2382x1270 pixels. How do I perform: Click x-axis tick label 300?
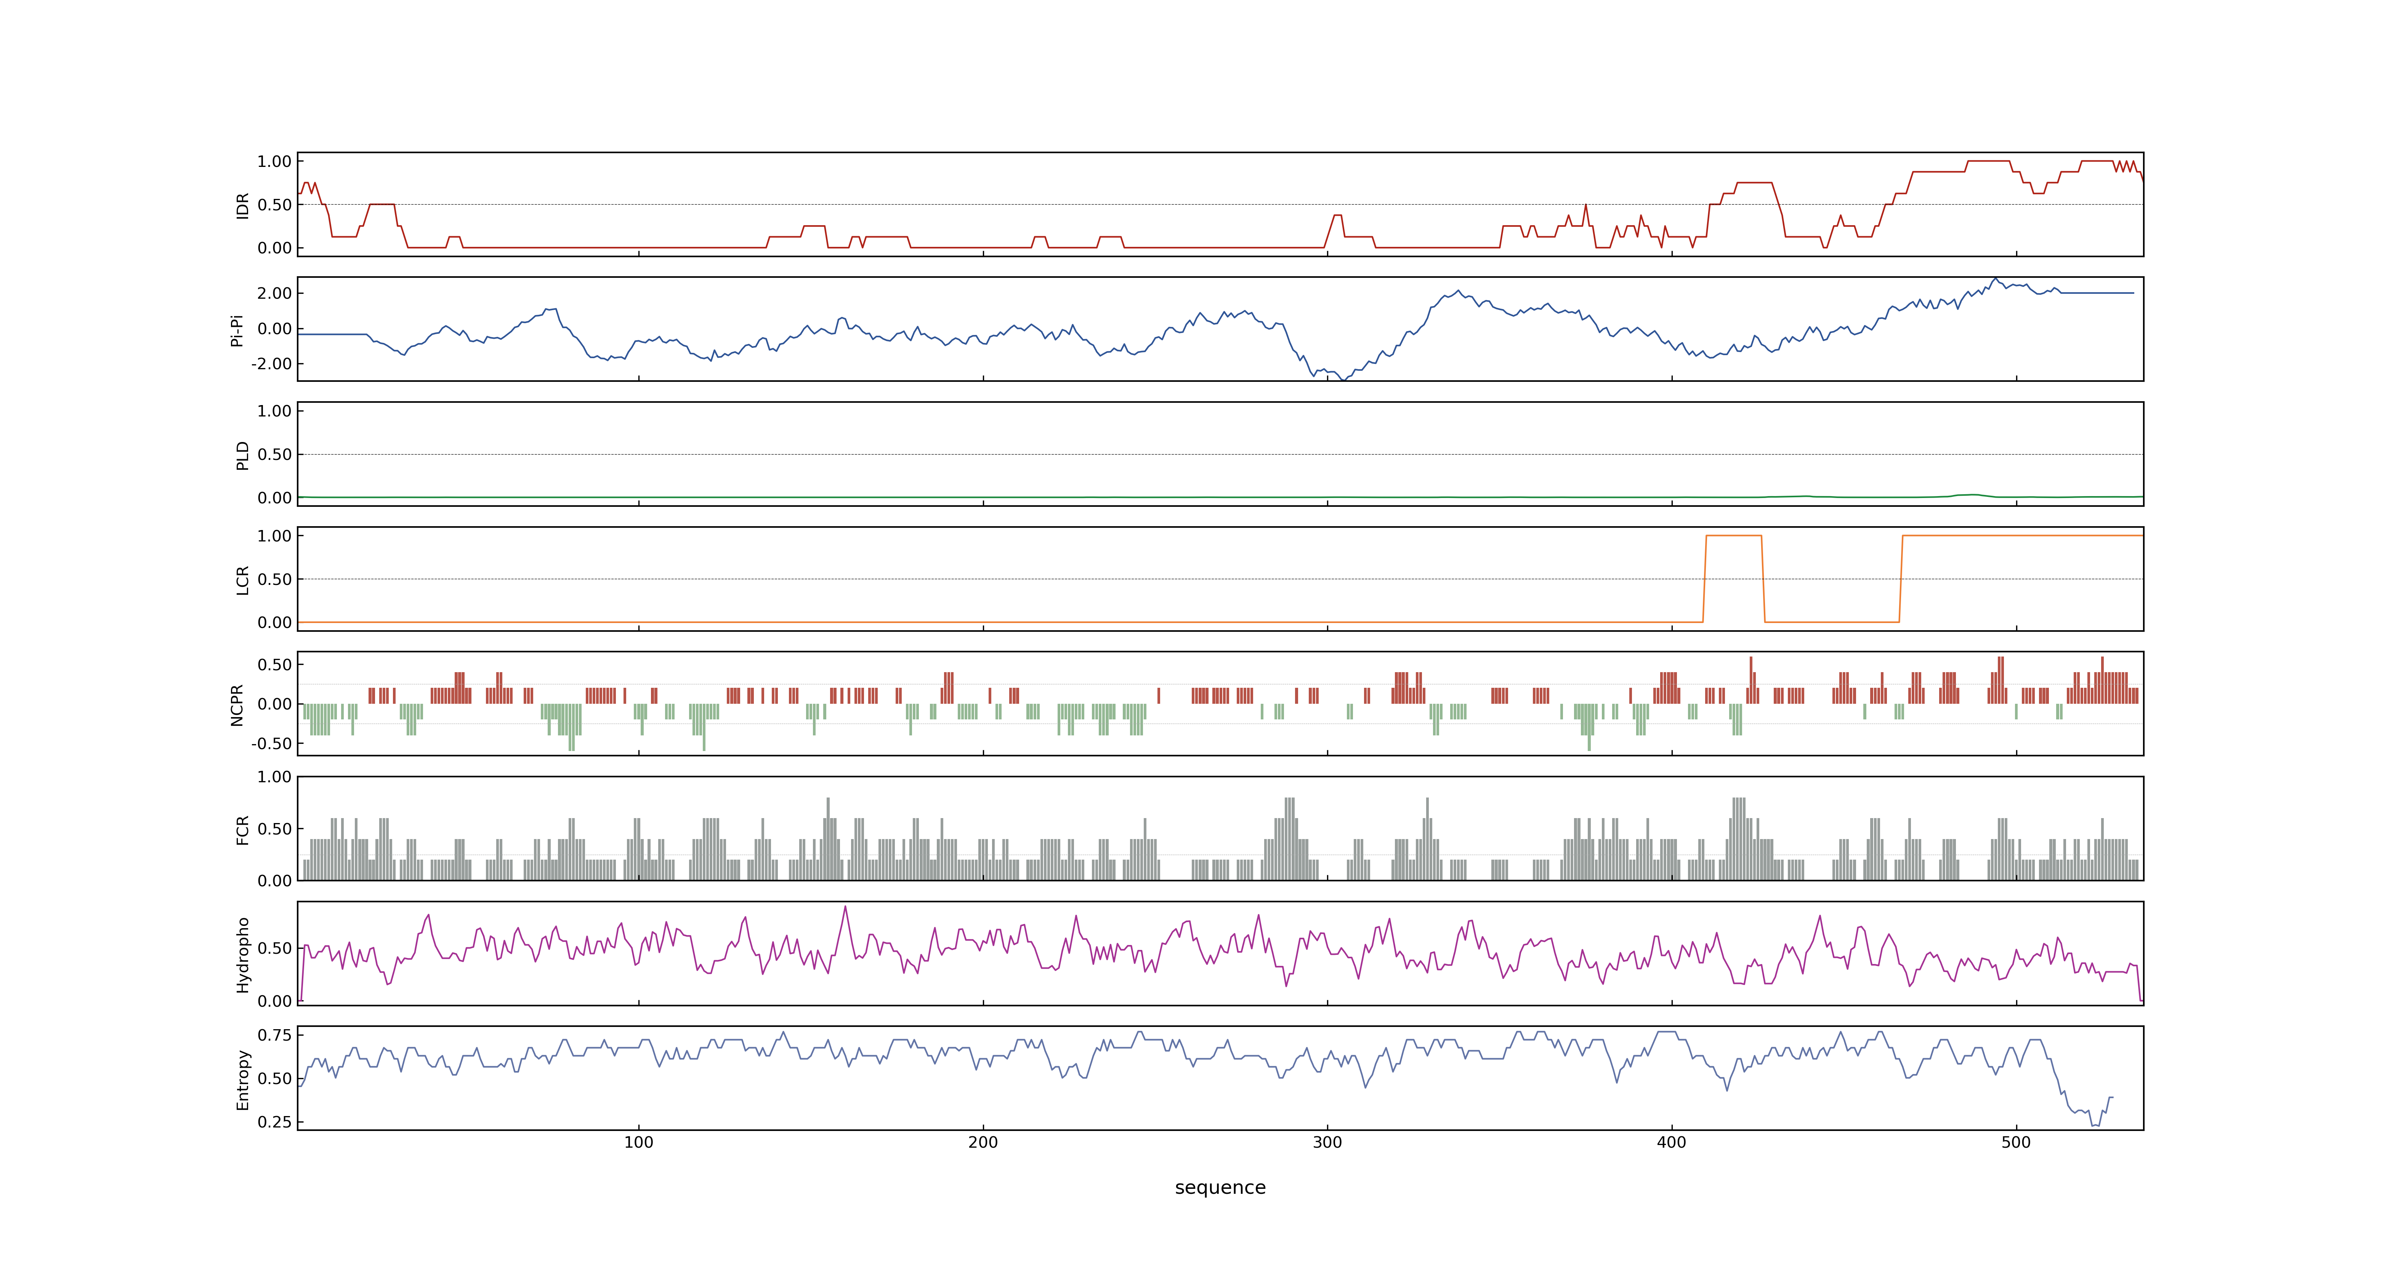[x=1327, y=1142]
